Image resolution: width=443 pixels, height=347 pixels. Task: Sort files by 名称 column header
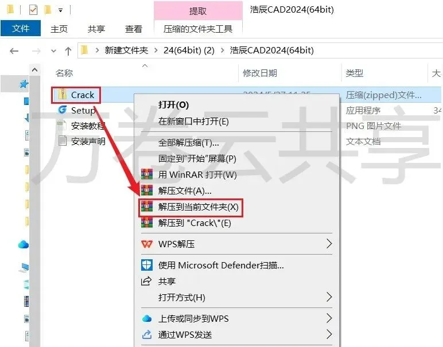[64, 73]
